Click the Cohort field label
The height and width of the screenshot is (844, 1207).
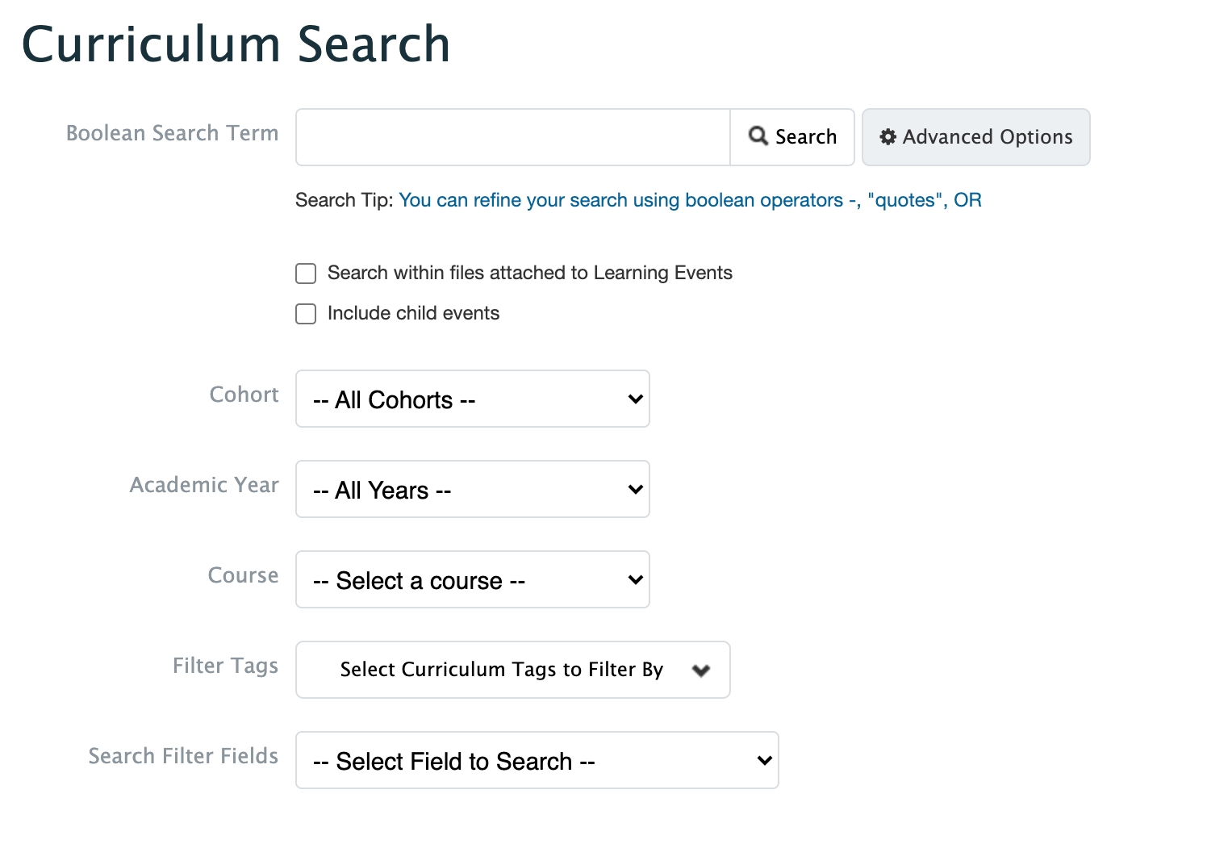pyautogui.click(x=244, y=395)
